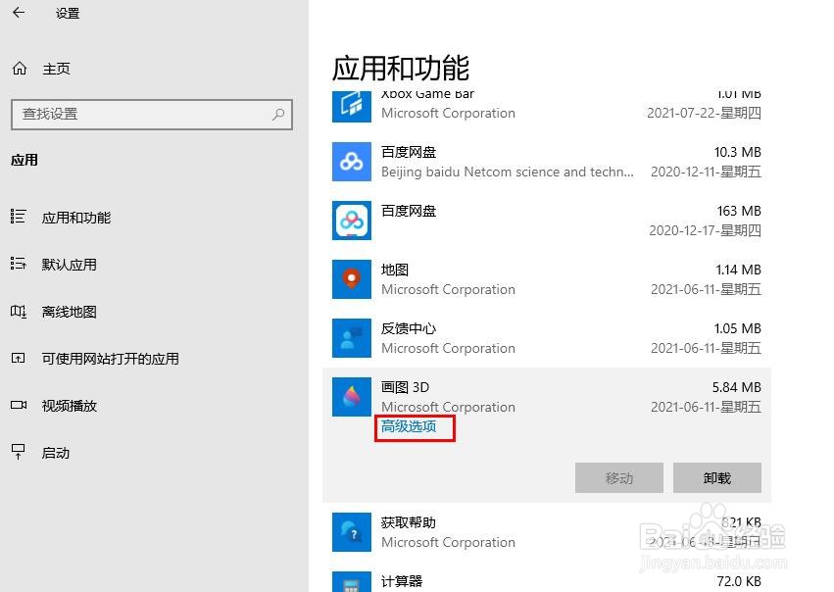Select 百度网盘 by Beijing baidu Netcom

(x=547, y=162)
